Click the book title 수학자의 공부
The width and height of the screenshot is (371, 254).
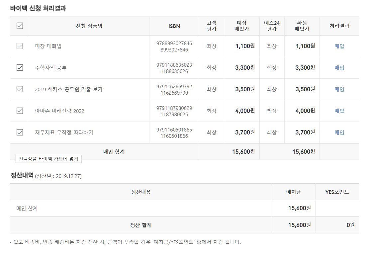click(50, 68)
